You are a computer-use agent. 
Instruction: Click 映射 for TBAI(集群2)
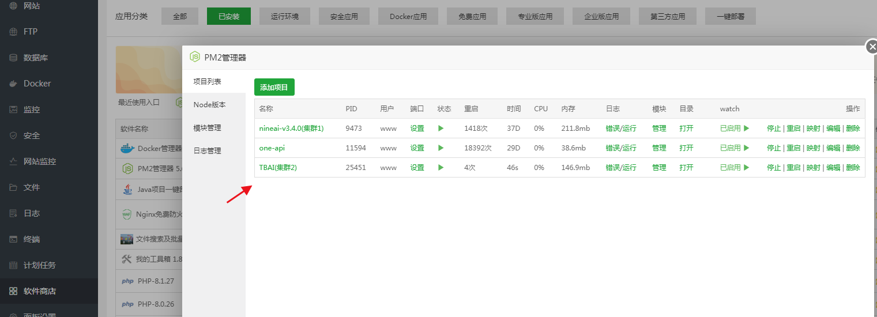813,167
